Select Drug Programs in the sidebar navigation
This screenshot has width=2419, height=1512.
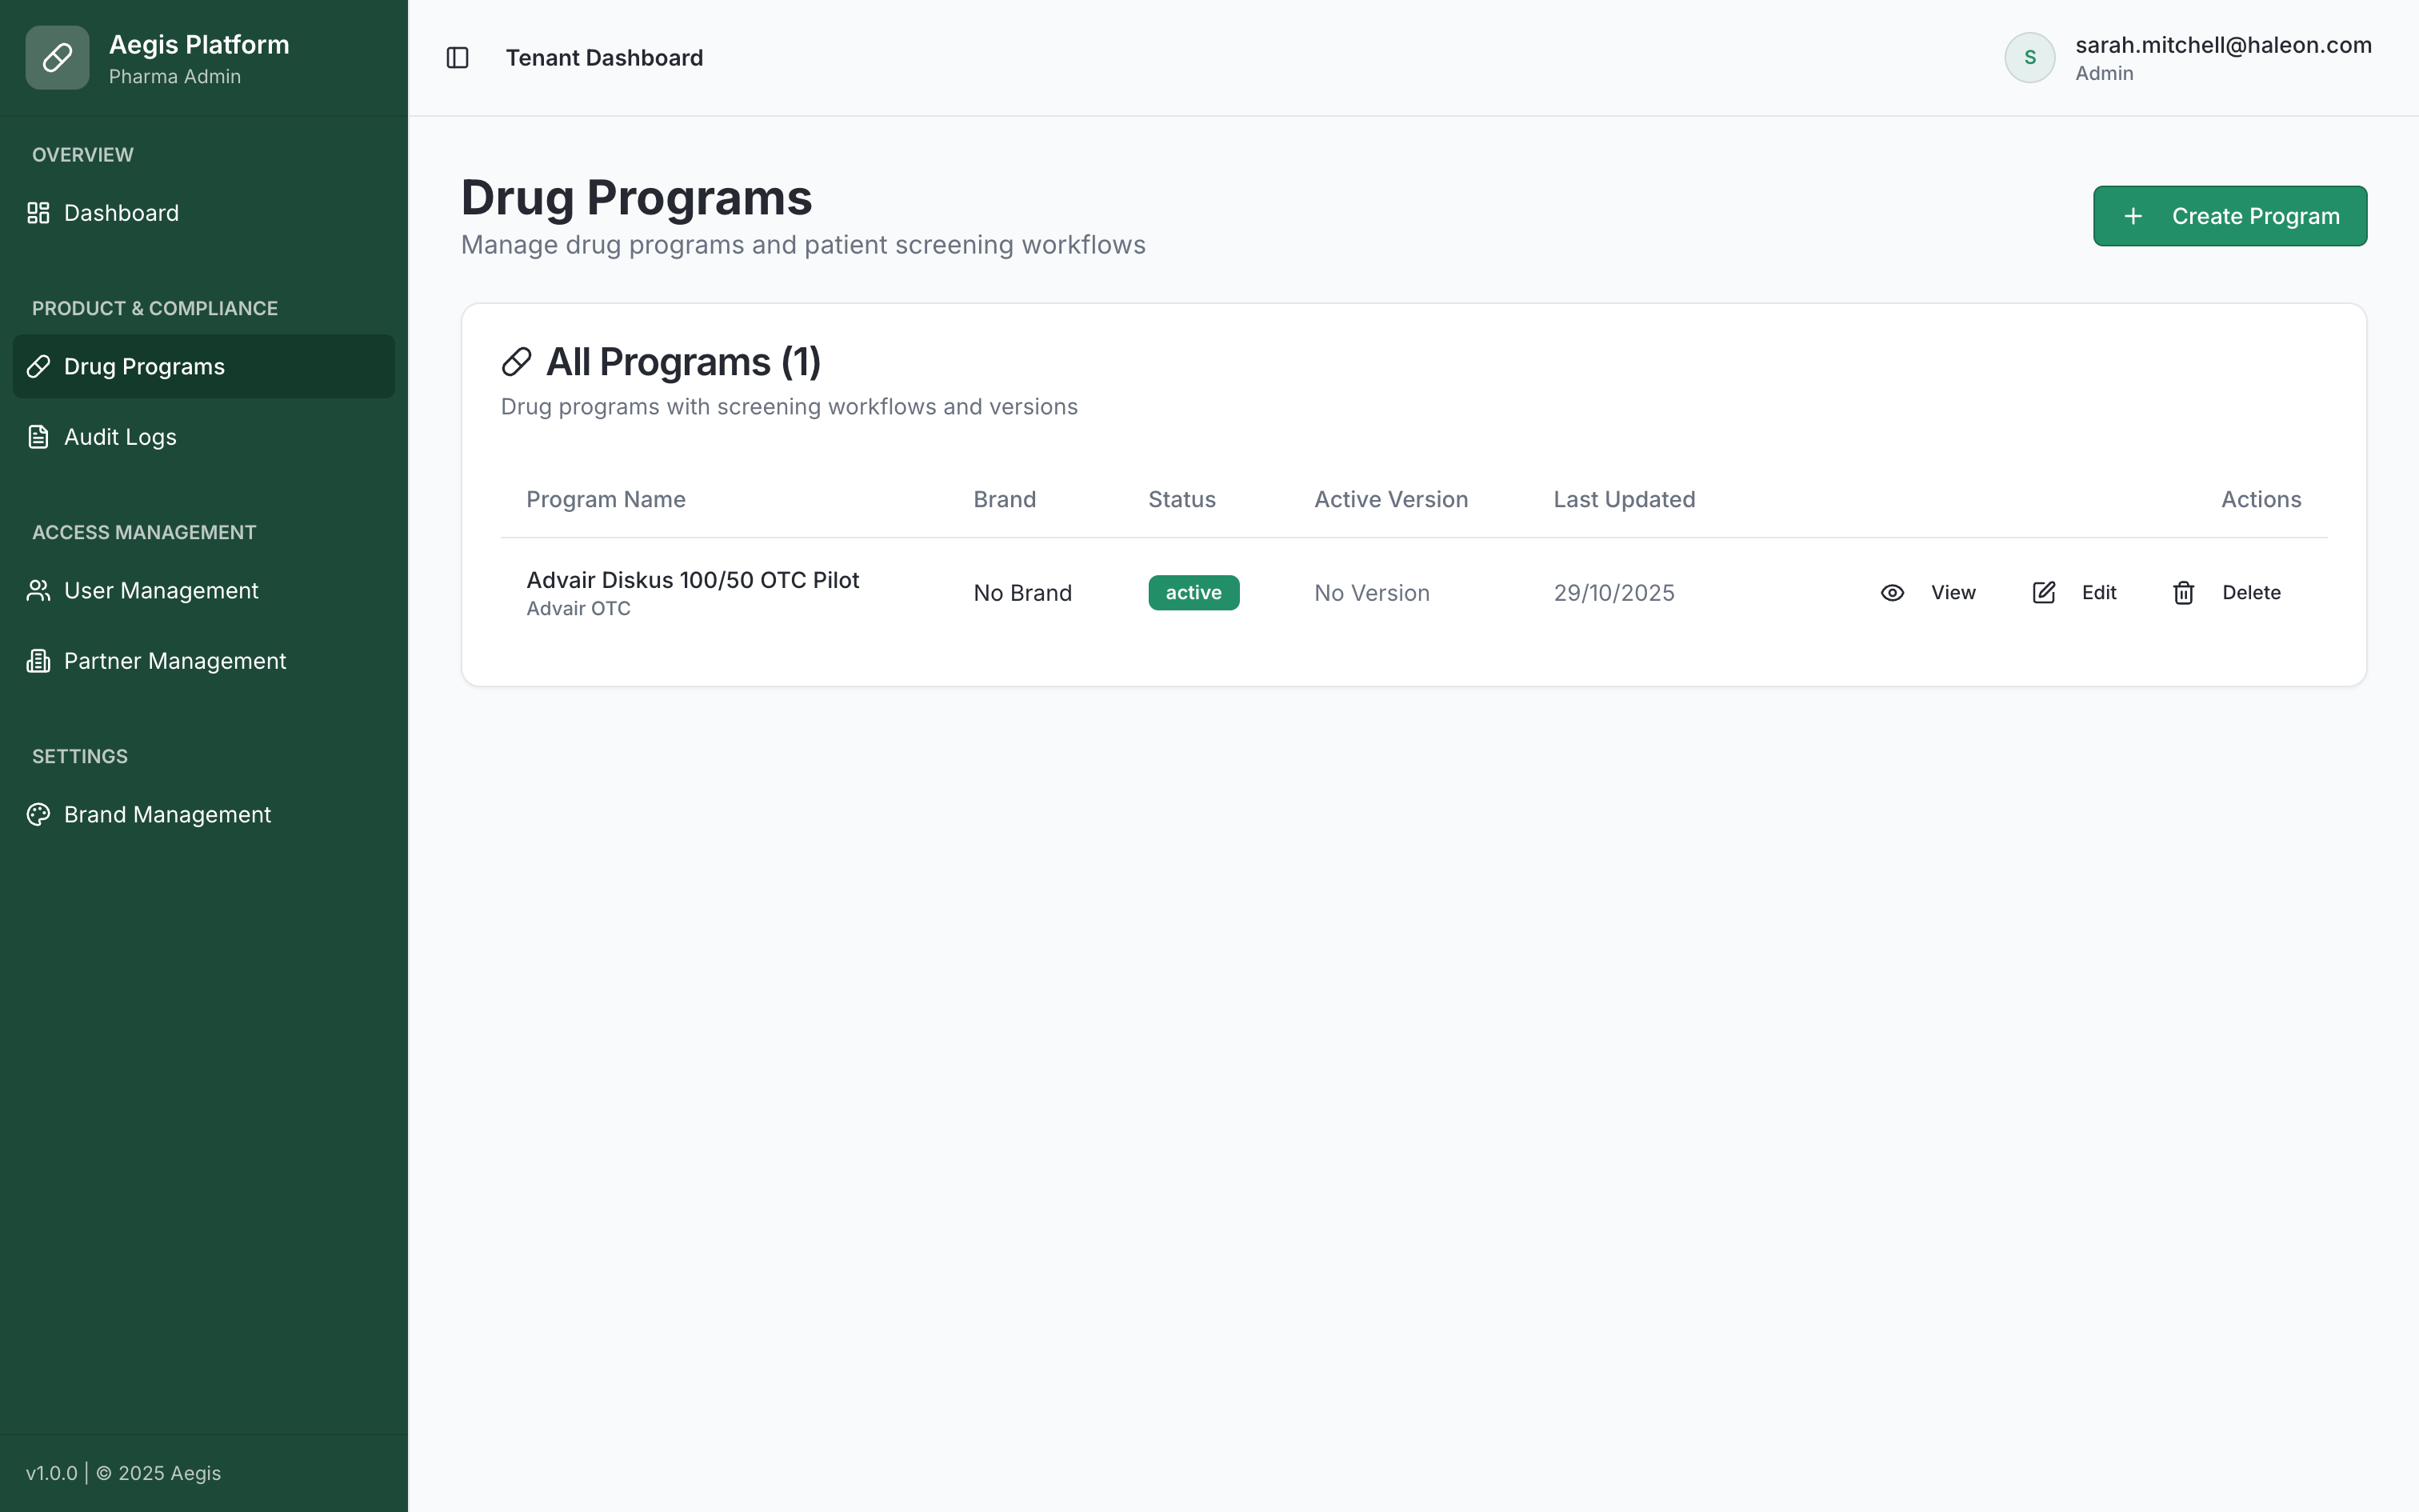coord(146,366)
